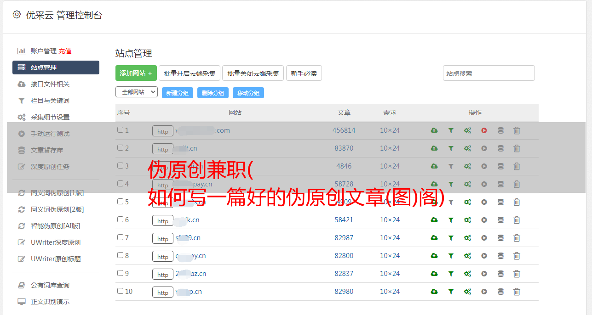This screenshot has width=592, height=315.
Task: Open the 新手必读 button
Action: point(304,73)
